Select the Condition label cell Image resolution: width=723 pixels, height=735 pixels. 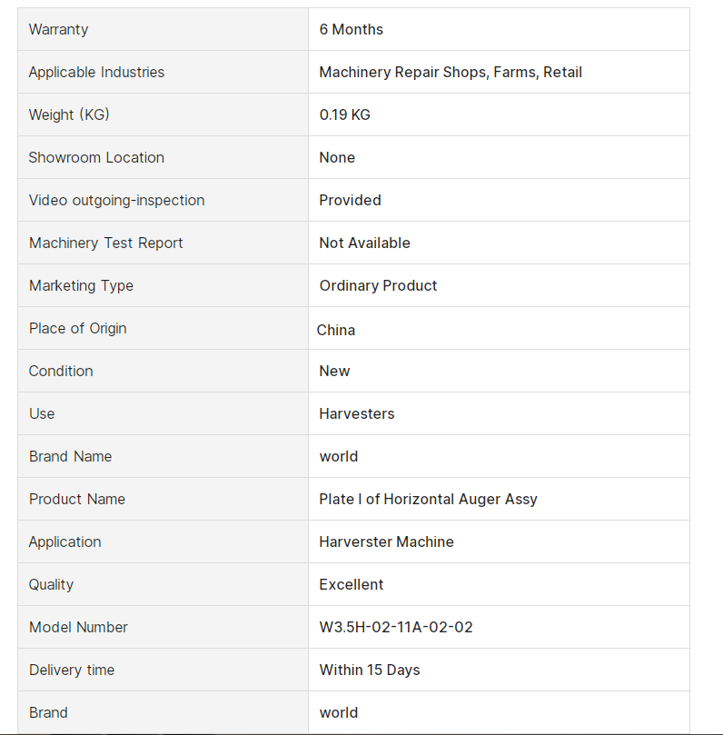pyautogui.click(x=61, y=371)
